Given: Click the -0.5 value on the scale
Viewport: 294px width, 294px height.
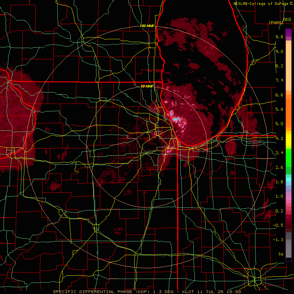Looking at the screenshot, I should (278, 225).
